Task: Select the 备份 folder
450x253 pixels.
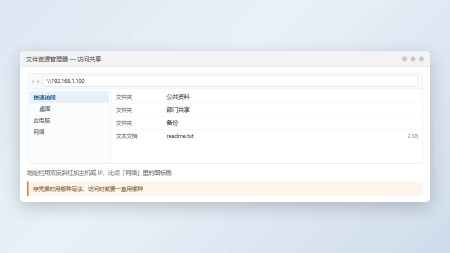Action: (x=172, y=123)
